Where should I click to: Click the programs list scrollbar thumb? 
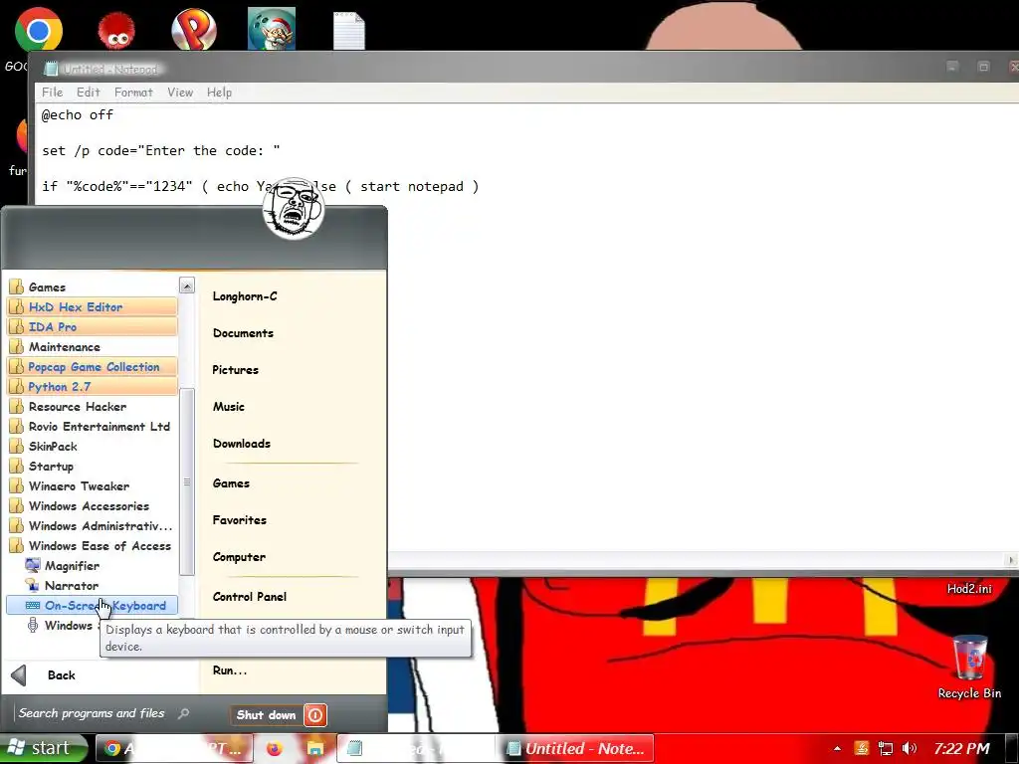[187, 481]
